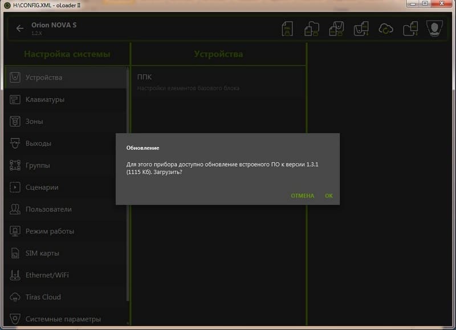The width and height of the screenshot is (456, 330).
Task: Click the file with device panel toolbar icon
Action: (x=336, y=29)
